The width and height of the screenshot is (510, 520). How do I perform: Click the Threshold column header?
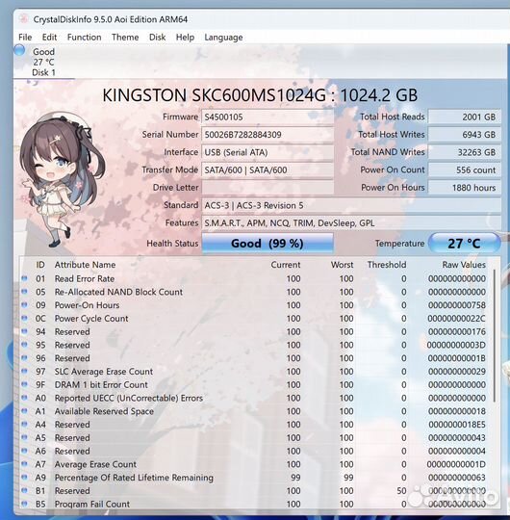coord(387,265)
